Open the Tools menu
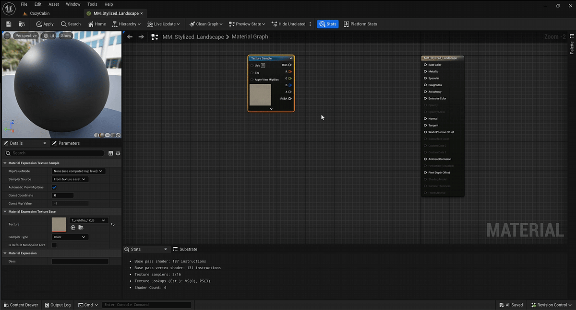Screen dimensions: 576x310 point(92,4)
